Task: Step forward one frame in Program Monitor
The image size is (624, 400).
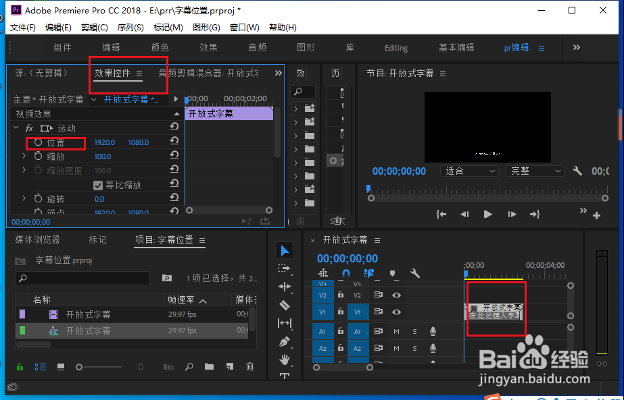Action: click(x=512, y=215)
